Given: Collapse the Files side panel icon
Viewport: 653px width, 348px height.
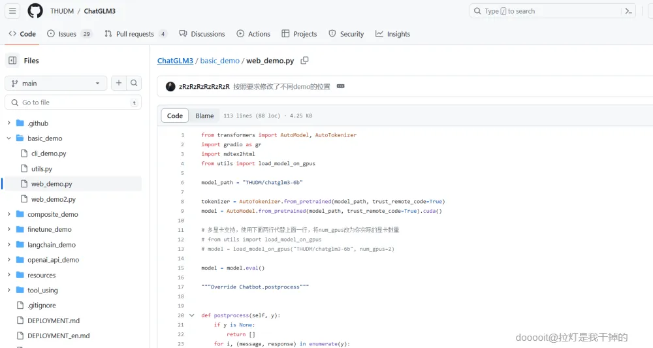Looking at the screenshot, I should [x=12, y=61].
